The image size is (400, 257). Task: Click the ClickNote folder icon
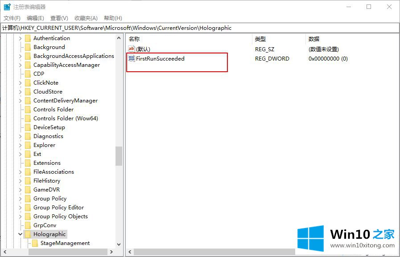pos(28,83)
